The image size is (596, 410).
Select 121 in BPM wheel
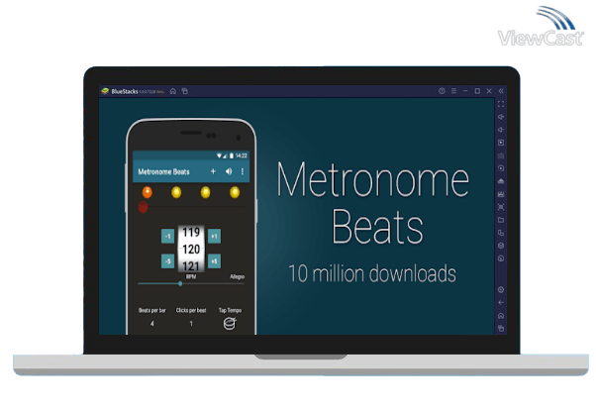191,265
